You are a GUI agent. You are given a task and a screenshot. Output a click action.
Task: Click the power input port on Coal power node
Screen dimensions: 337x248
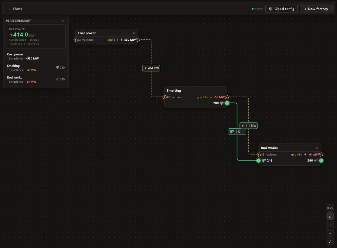76,40
